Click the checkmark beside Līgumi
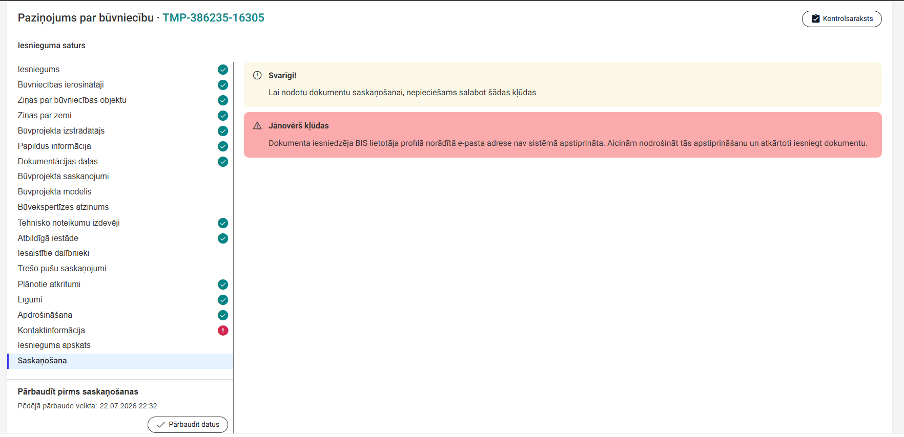The image size is (904, 437). coord(223,300)
